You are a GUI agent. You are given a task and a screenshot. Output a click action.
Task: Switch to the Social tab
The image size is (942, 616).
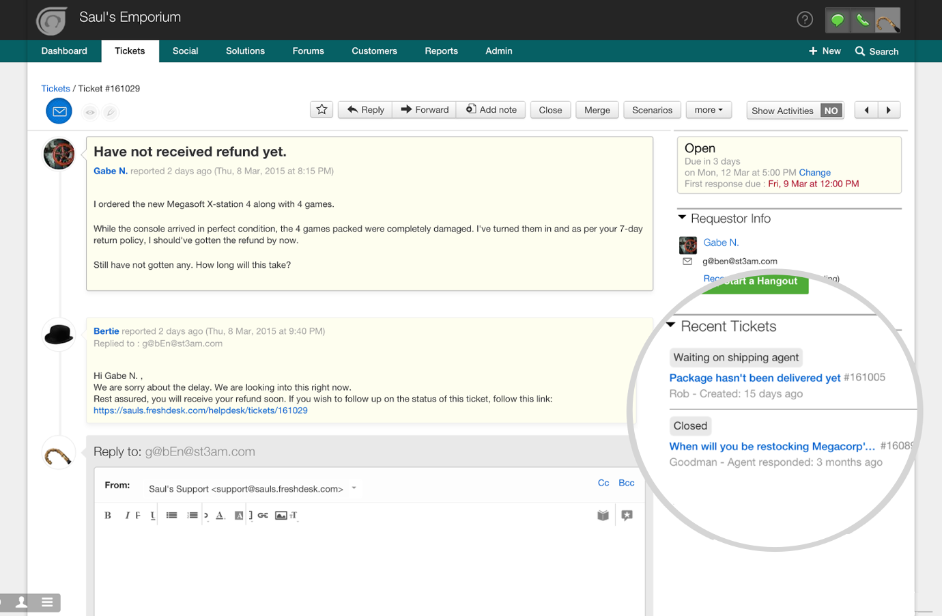point(185,51)
